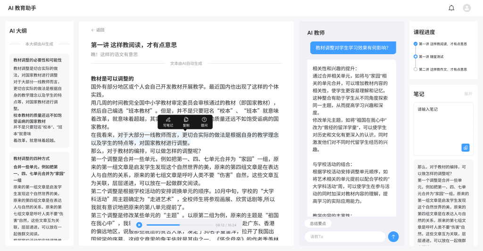483x251 pixels.
Task: Click outline item 合并一些单元
Action: pos(39,173)
